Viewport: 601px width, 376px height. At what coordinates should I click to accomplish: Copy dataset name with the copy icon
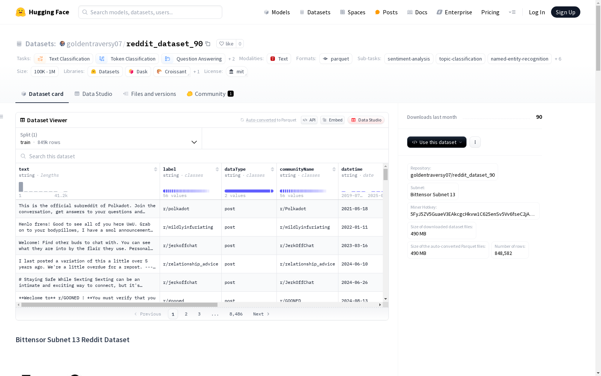[208, 44]
